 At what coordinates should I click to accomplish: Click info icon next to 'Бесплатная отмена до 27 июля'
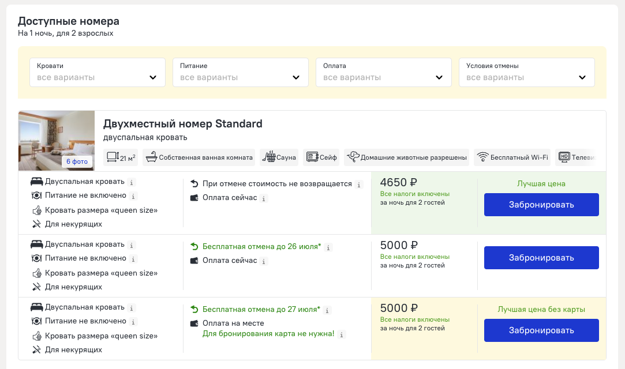click(327, 311)
